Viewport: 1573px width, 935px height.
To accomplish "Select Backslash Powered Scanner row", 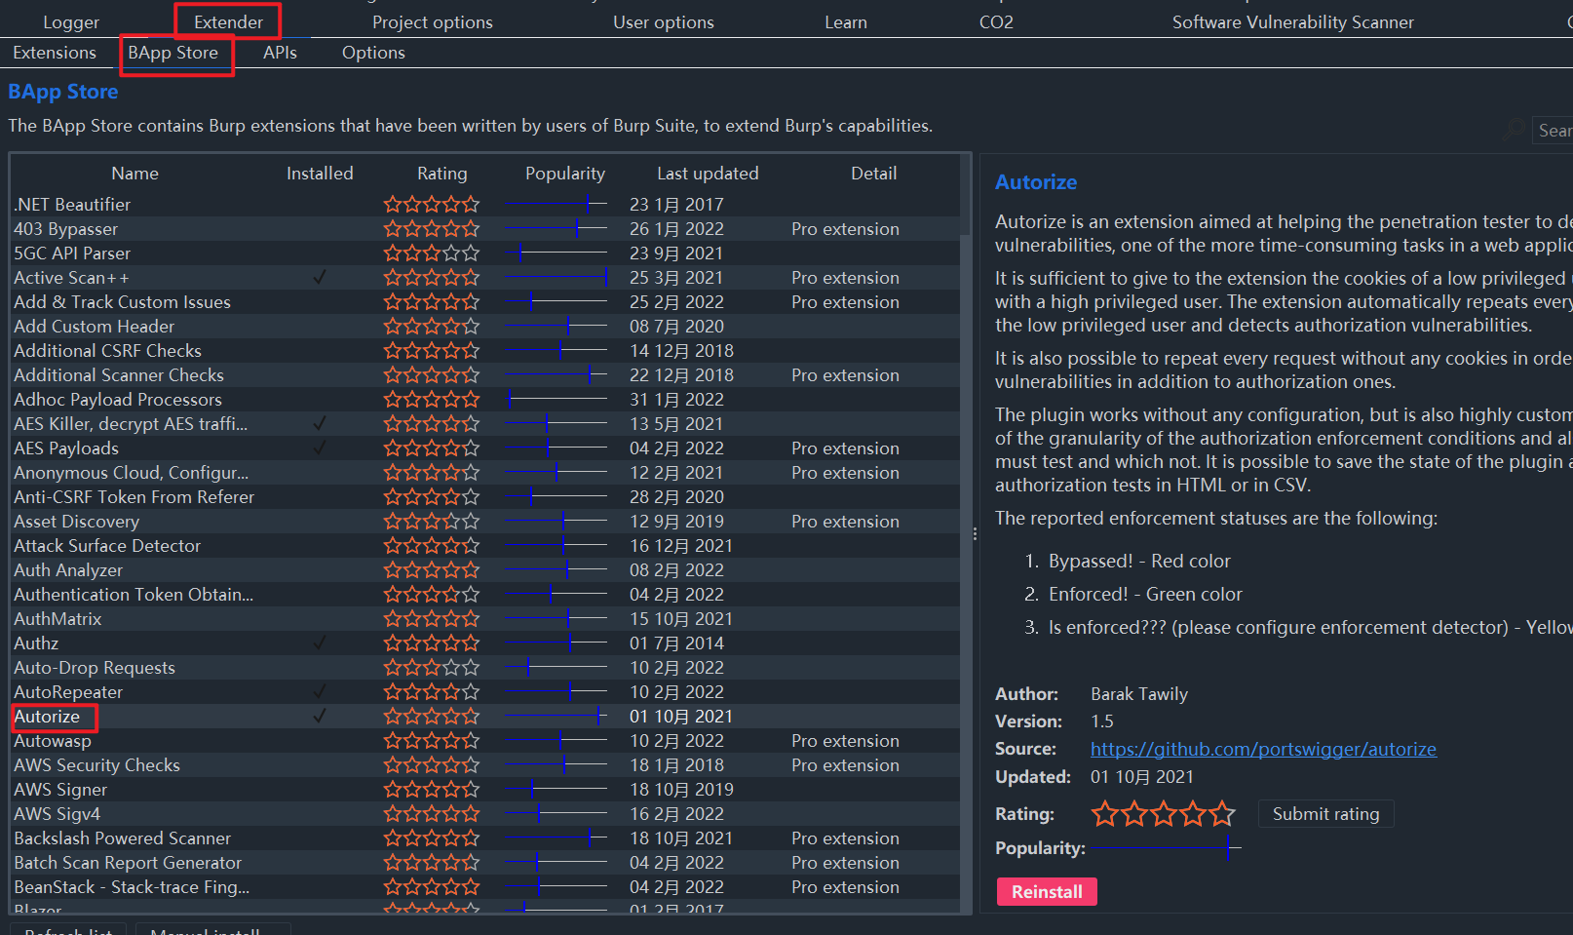I will 484,838.
